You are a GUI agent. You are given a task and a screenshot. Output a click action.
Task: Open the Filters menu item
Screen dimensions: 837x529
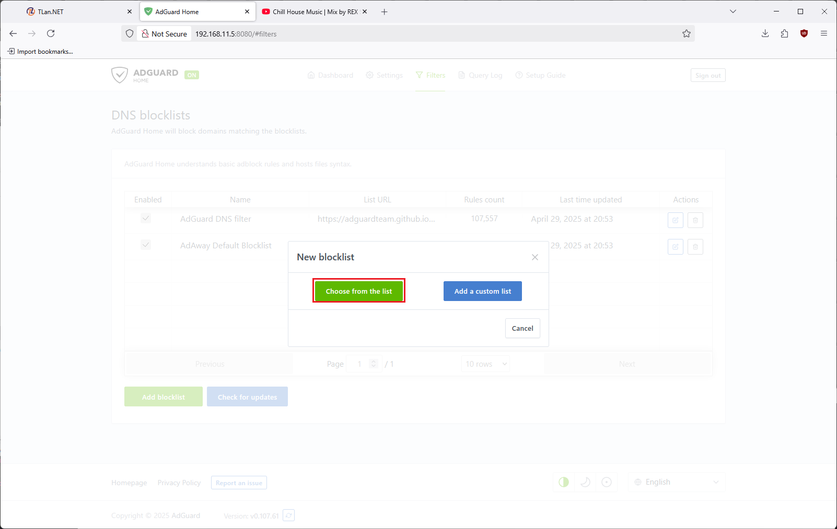click(431, 75)
